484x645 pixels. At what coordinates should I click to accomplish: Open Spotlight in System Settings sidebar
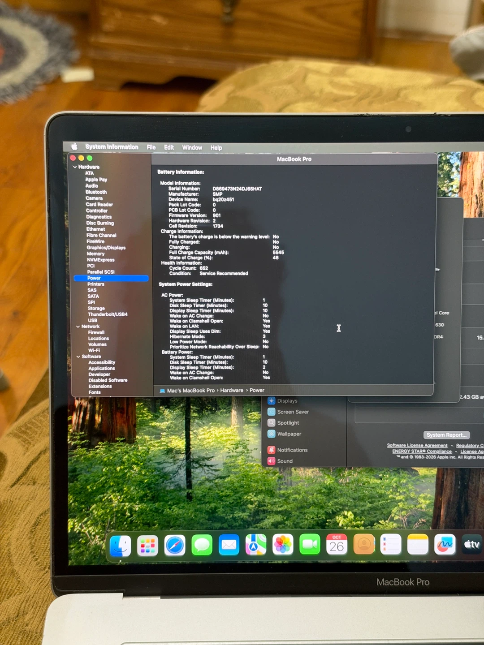coord(284,423)
